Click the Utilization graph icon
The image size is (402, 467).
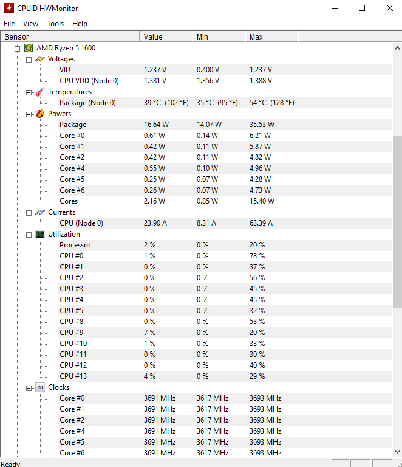click(40, 234)
